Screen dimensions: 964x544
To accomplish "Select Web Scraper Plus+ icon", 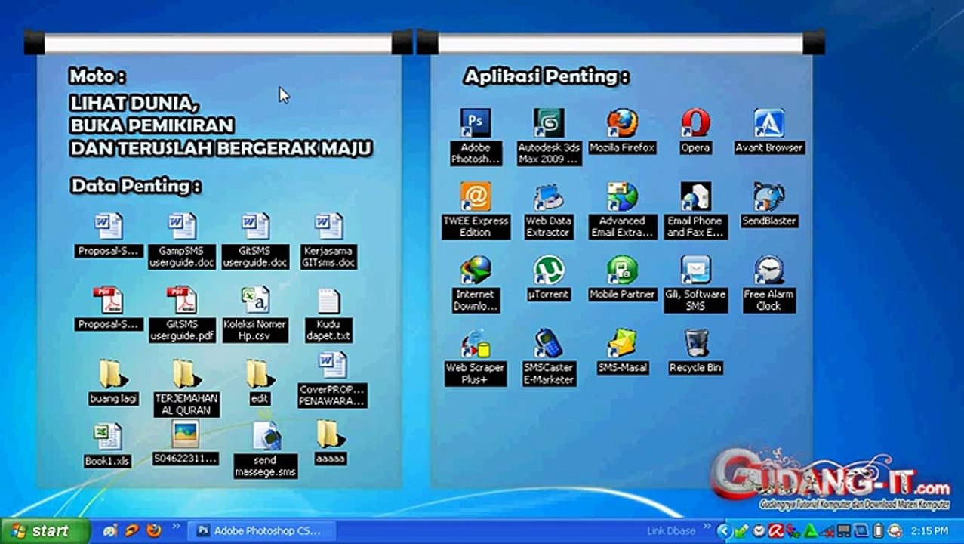I will (x=476, y=357).
